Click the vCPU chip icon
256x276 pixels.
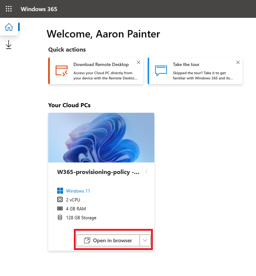[x=60, y=200]
